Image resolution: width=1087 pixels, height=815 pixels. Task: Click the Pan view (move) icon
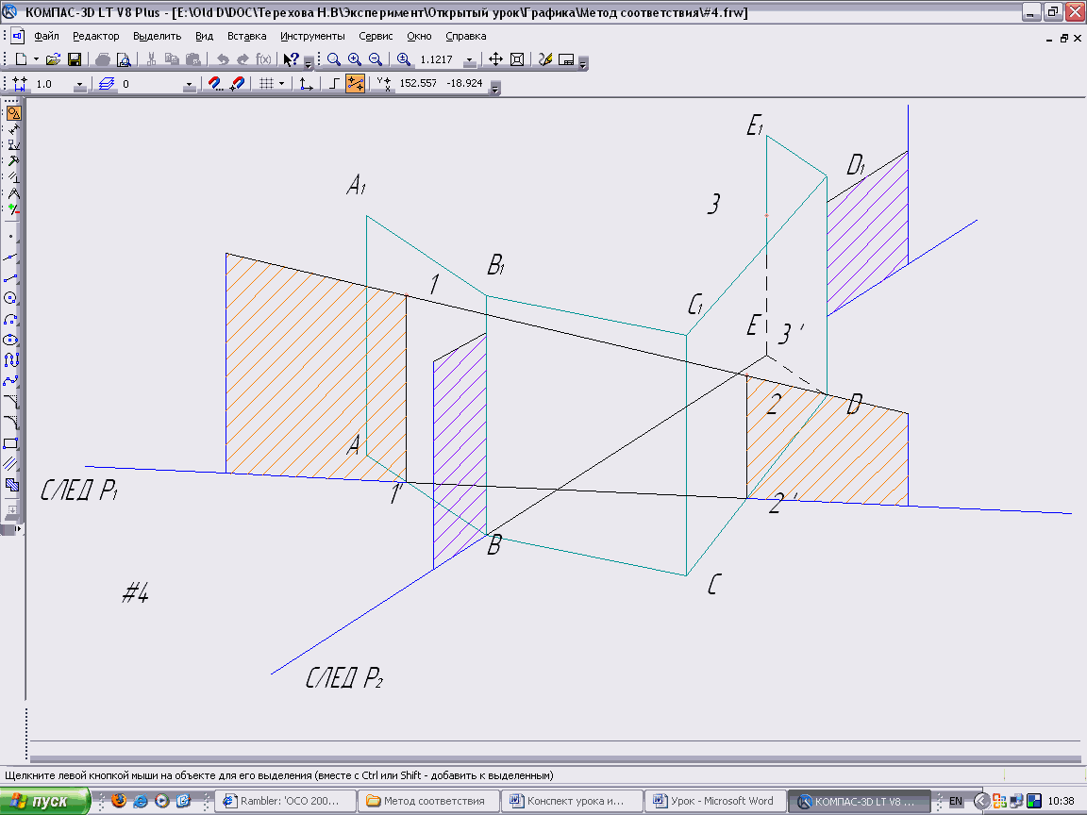(496, 59)
